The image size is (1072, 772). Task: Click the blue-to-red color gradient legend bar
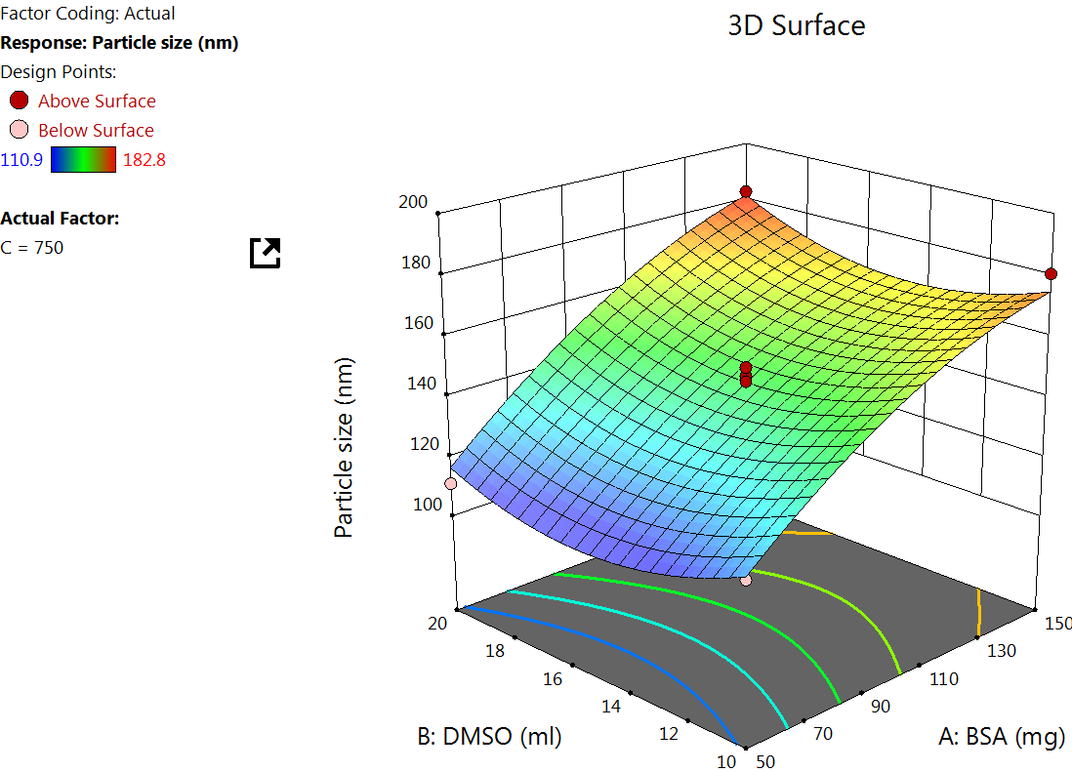(83, 160)
